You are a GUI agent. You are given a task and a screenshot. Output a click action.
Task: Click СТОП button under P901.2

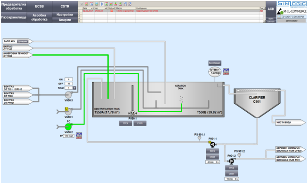click(231, 174)
